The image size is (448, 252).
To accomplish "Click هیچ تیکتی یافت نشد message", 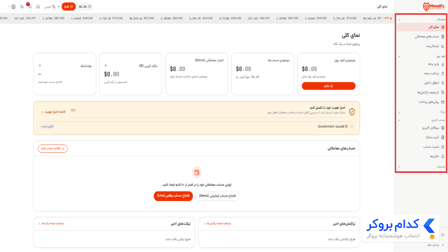I will (178, 239).
